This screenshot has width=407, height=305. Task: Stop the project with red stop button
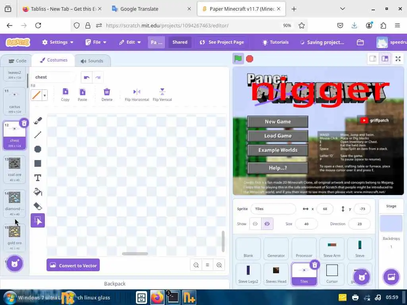click(x=250, y=59)
